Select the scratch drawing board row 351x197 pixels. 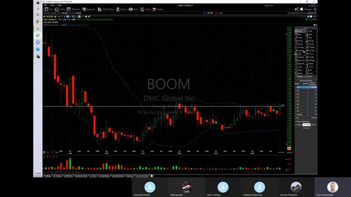click(x=306, y=114)
